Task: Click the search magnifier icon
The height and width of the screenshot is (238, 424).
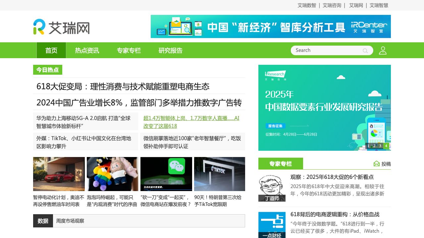Action: pos(365,51)
